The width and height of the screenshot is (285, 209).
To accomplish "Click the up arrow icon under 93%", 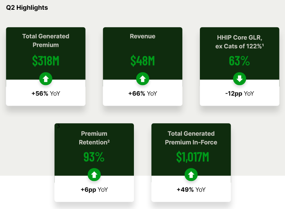I will point(94,175).
